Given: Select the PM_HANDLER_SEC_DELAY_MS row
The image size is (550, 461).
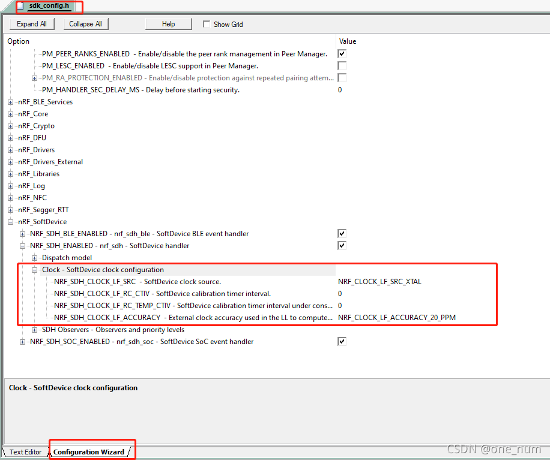Looking at the screenshot, I should point(141,90).
